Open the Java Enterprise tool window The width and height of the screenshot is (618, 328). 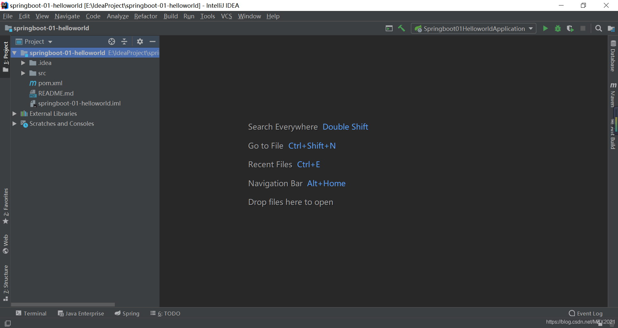(x=81, y=314)
